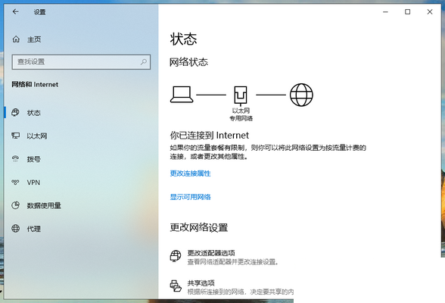
Task: Click the 更改适配器选项 adapter icon
Action: point(176,256)
